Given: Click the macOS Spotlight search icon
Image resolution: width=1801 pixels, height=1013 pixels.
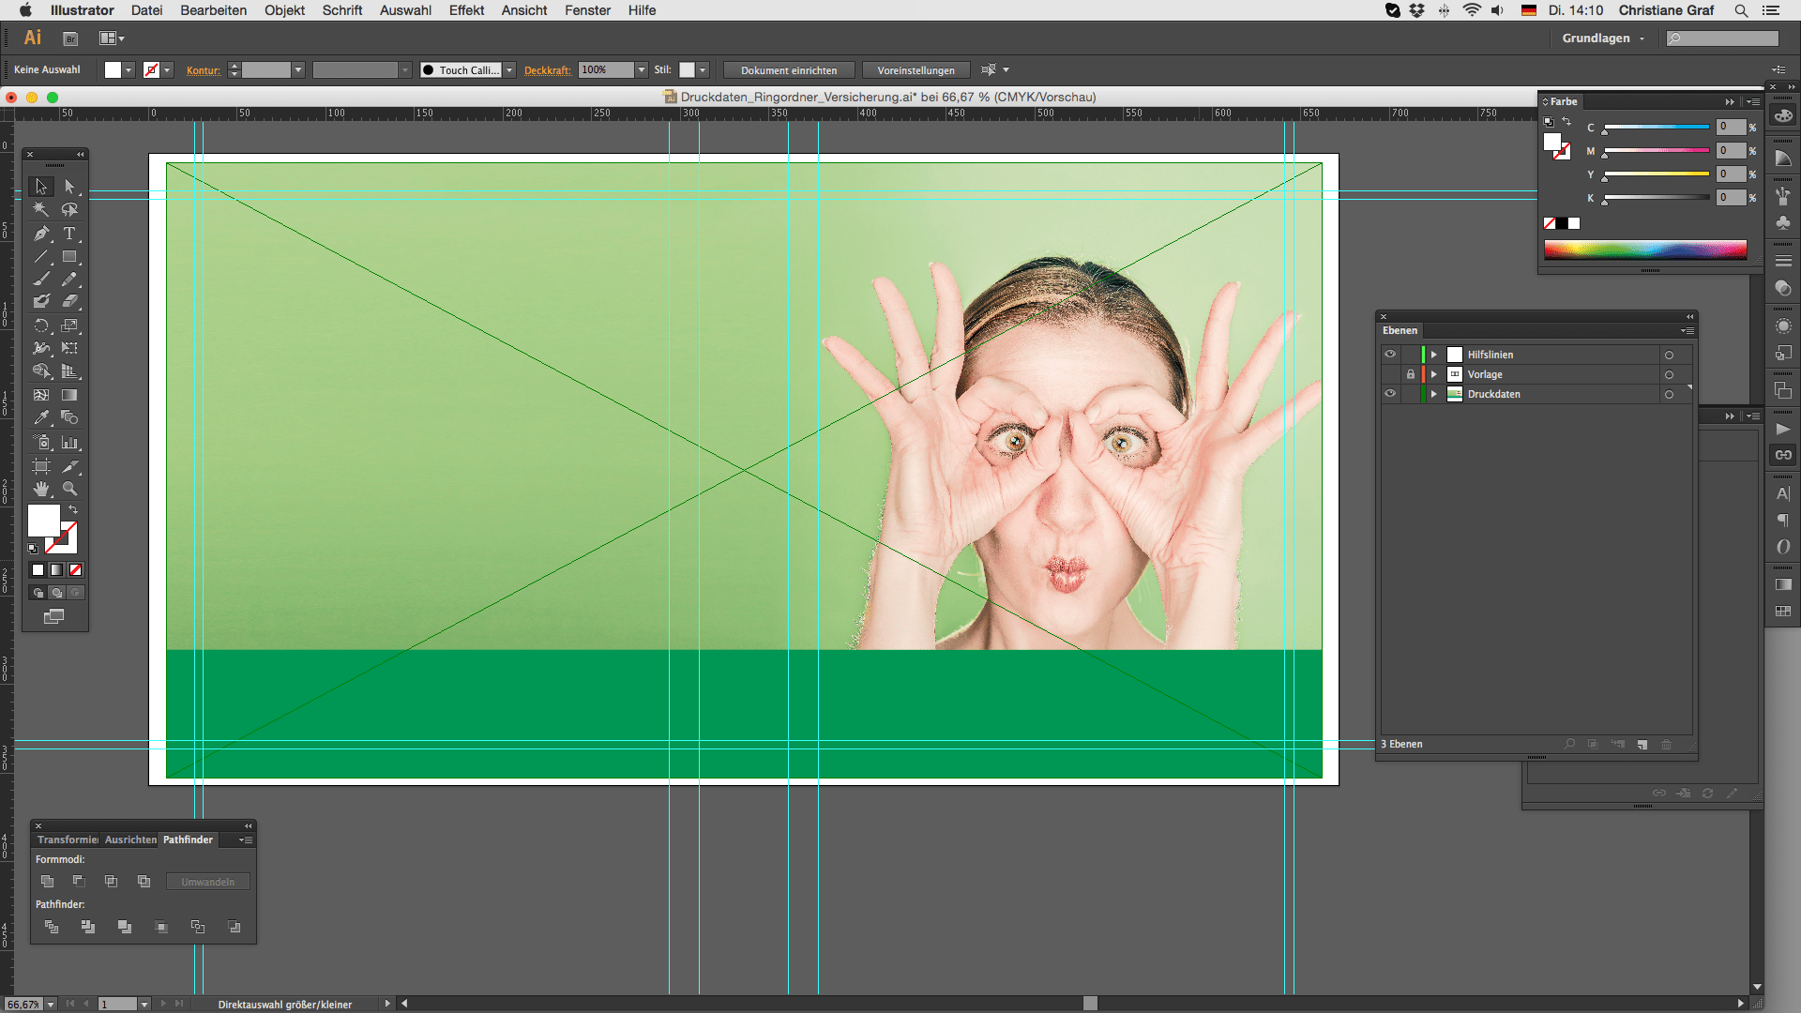Looking at the screenshot, I should click(1741, 10).
